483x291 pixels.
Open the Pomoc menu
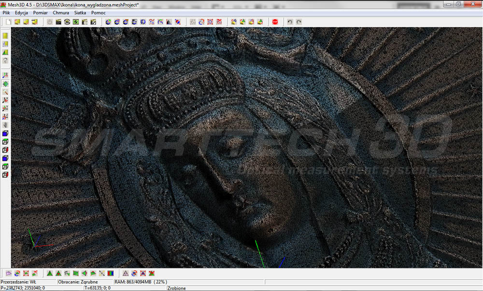pos(98,13)
